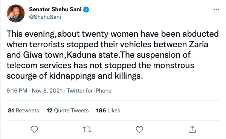Click the reply speech bubble icon
The height and width of the screenshot is (139, 226).
34,129
